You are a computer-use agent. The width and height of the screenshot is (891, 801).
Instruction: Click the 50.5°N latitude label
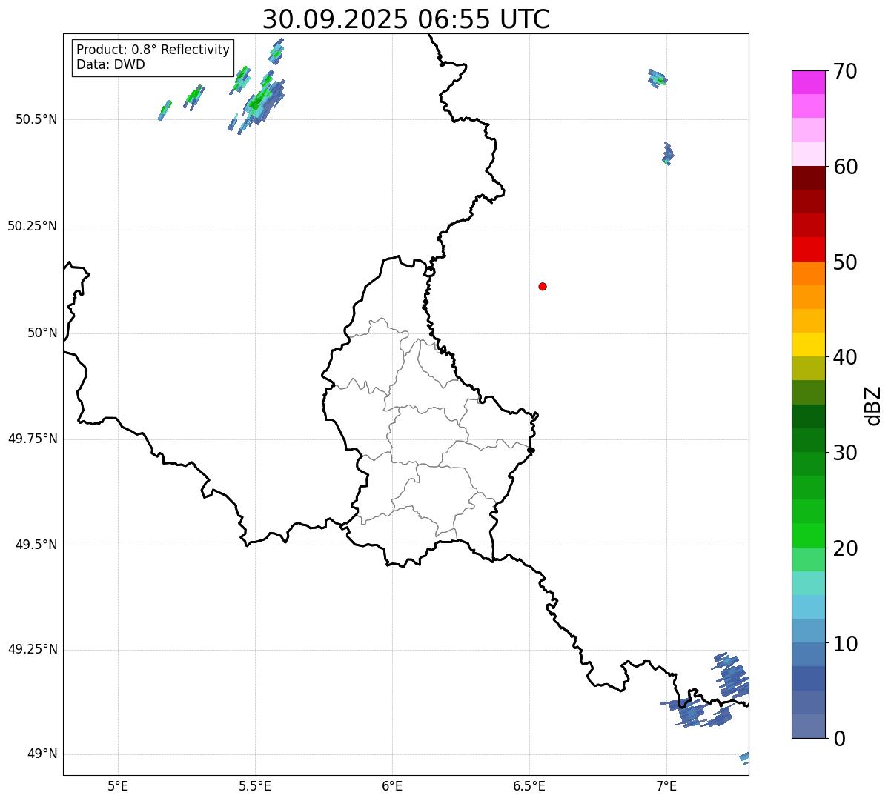click(36, 119)
